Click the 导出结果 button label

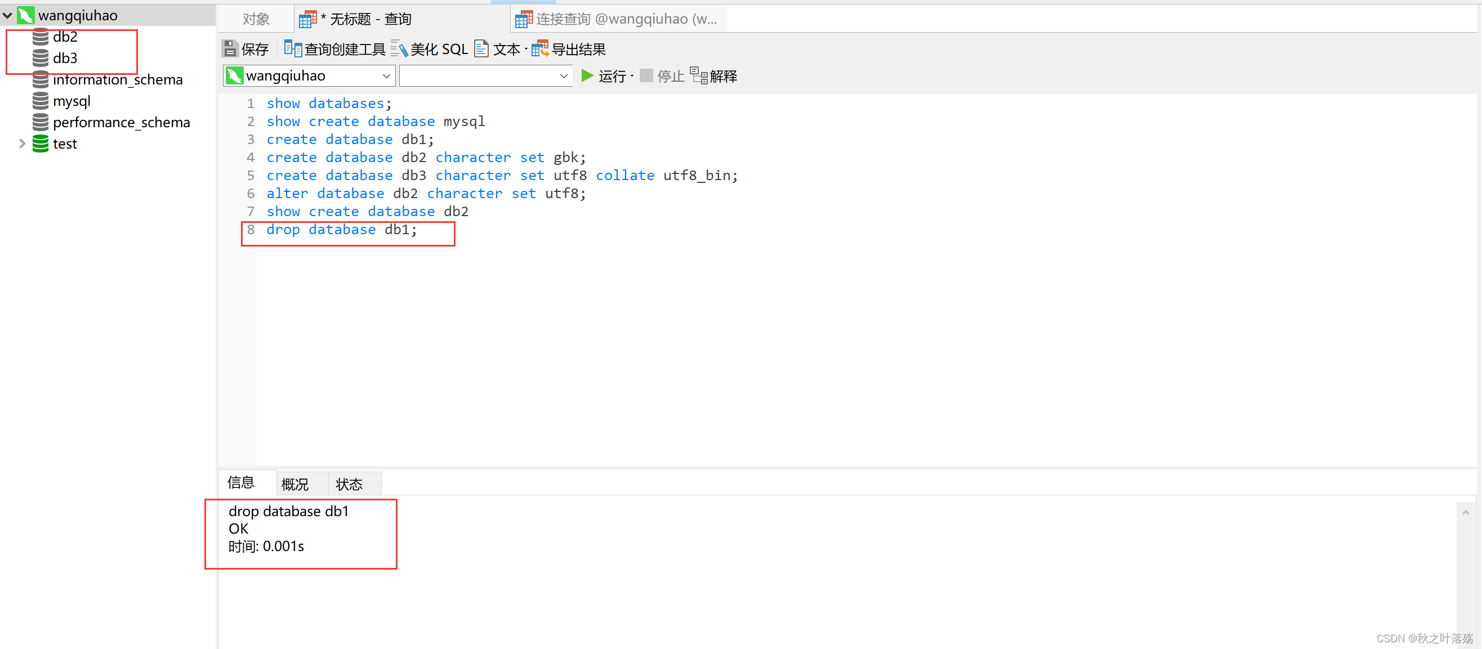click(578, 50)
